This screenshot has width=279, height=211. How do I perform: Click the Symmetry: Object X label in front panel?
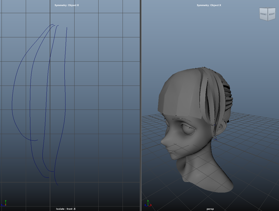(x=66, y=5)
